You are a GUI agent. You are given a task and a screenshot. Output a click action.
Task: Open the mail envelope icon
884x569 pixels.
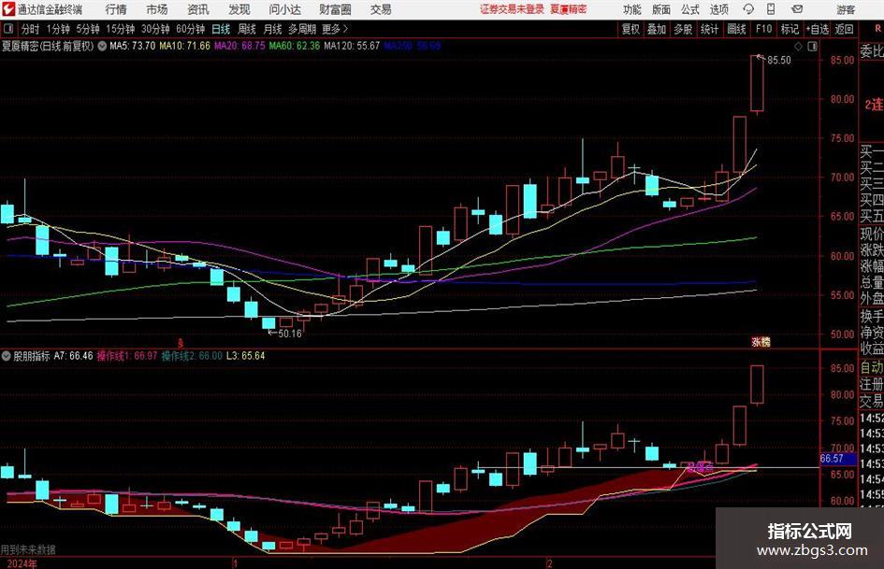pos(797,9)
